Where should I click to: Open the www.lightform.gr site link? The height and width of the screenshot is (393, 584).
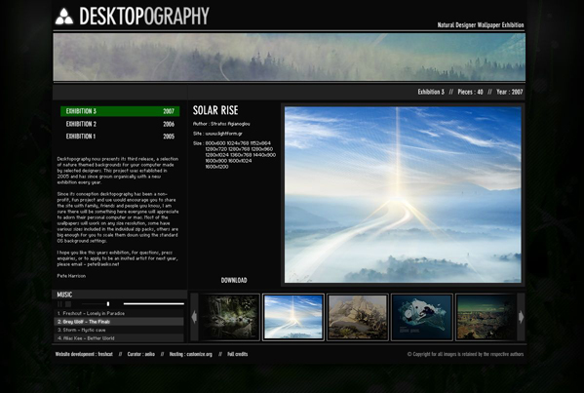tap(223, 134)
